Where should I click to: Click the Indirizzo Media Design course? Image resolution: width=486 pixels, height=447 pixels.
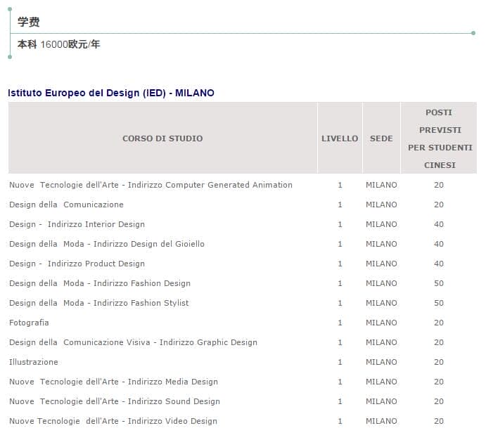(113, 382)
